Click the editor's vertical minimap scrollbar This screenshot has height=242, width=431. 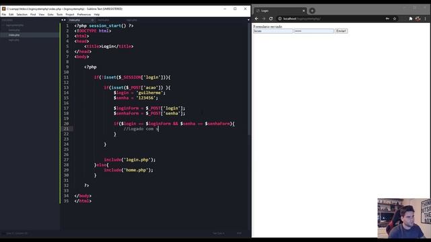point(249,79)
